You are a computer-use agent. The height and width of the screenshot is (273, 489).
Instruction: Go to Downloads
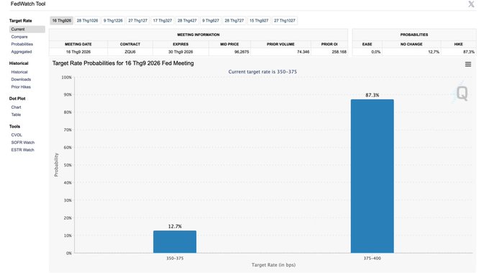coord(21,80)
